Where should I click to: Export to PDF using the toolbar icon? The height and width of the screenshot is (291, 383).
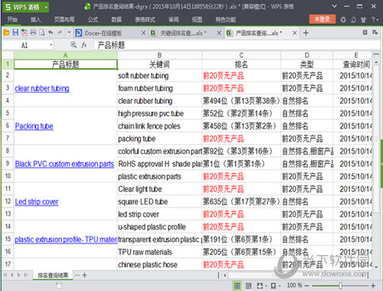24,32
